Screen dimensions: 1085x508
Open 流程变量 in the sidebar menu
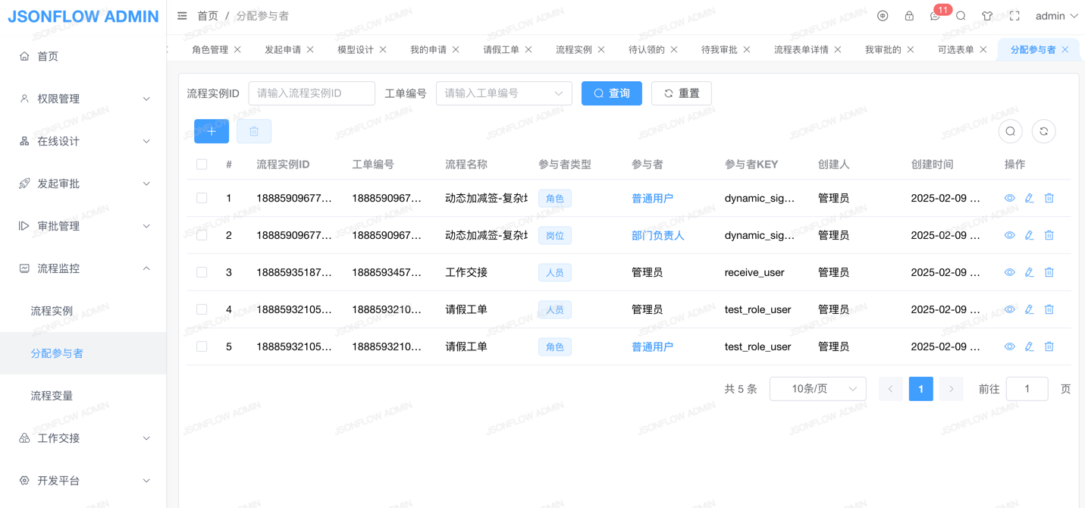pos(52,396)
